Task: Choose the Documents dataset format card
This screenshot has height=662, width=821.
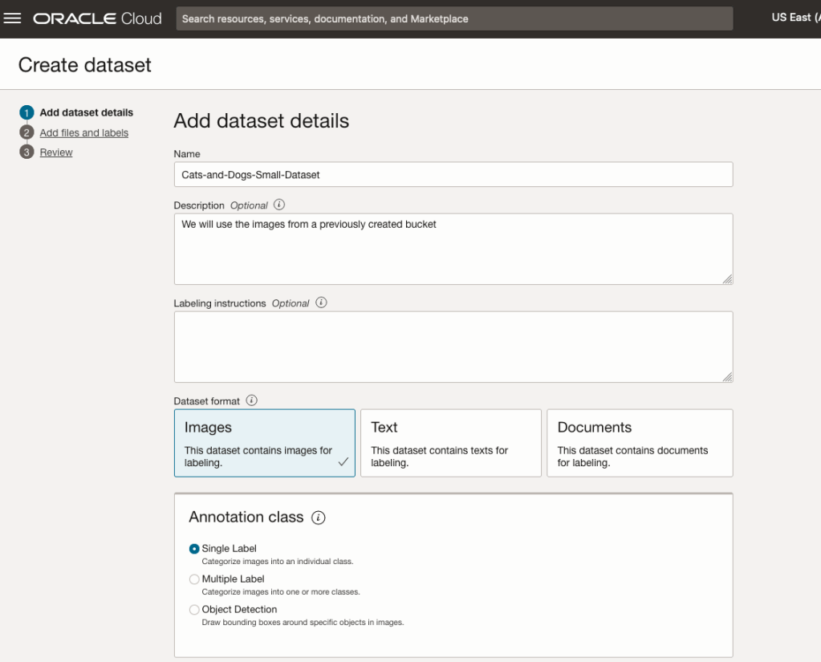Action: tap(639, 443)
